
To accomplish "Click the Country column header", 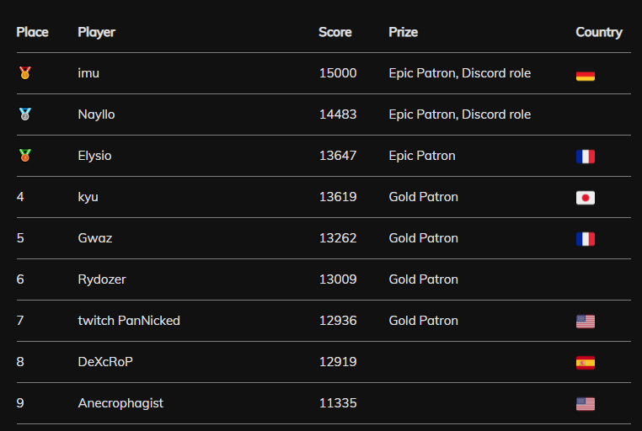I will 599,32.
